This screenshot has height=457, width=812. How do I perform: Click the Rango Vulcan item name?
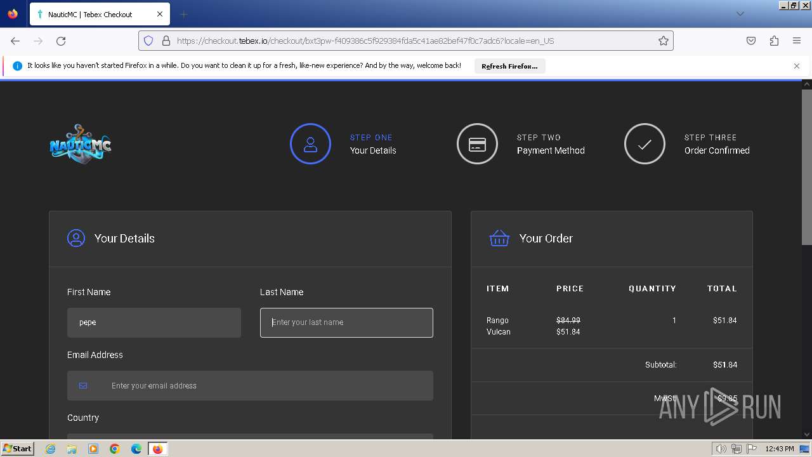[x=499, y=326]
